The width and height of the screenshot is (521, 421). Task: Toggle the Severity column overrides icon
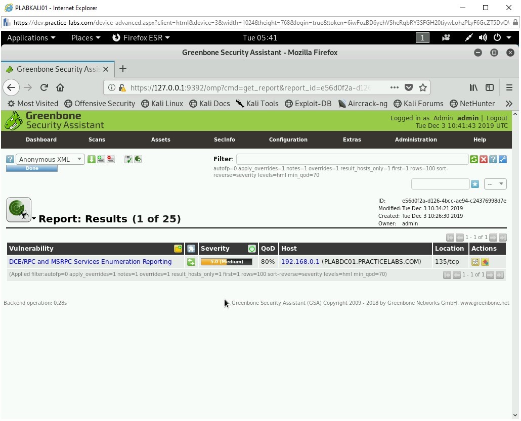[252, 249]
